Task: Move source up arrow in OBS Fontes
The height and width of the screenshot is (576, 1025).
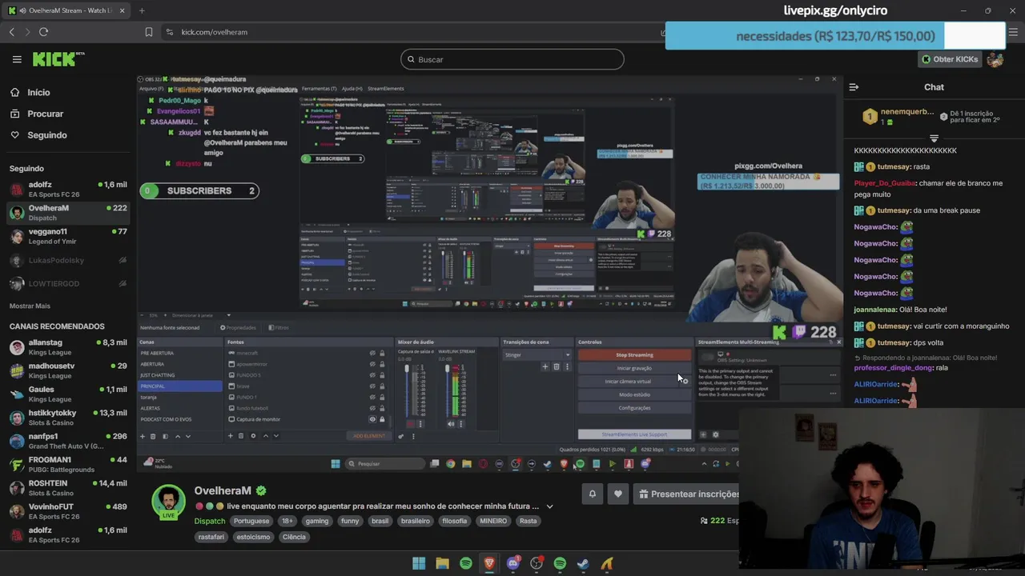Action: tap(266, 436)
